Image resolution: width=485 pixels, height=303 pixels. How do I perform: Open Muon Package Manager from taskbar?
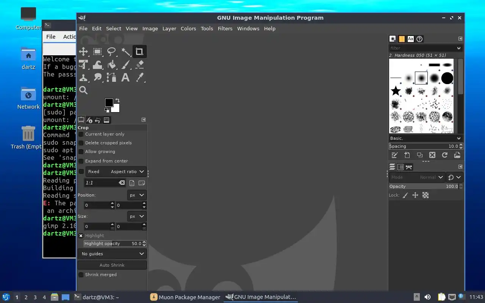click(185, 297)
